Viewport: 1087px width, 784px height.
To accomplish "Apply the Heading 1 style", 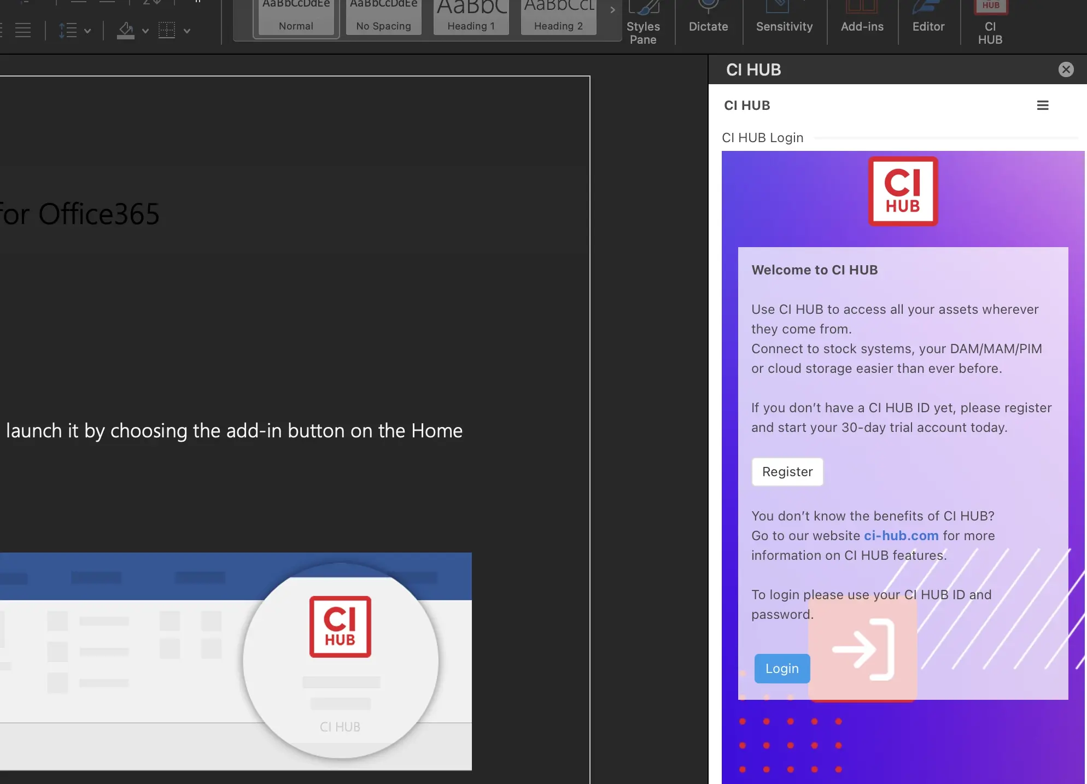I will click(x=471, y=17).
